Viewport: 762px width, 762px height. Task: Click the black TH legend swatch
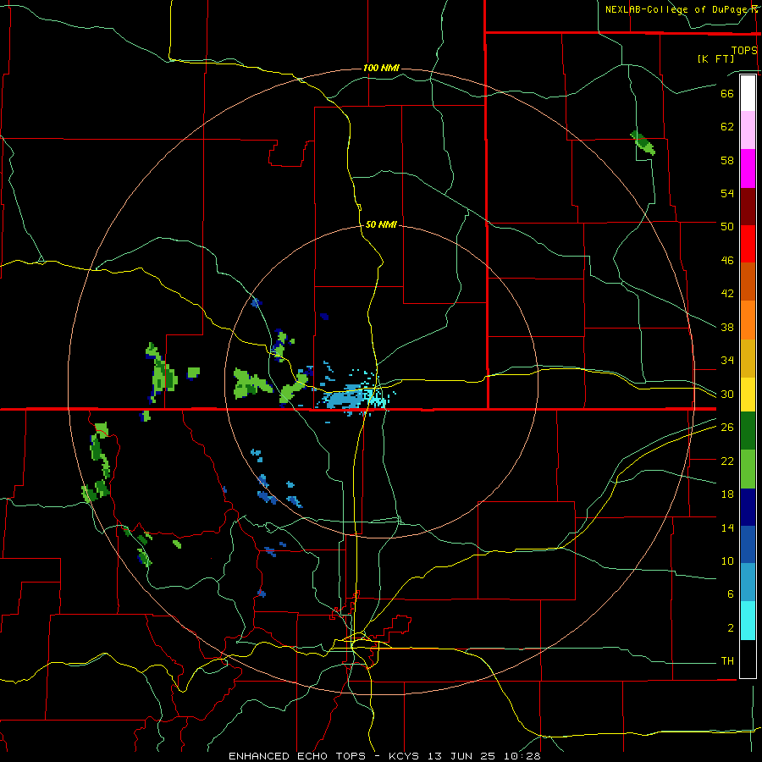(x=748, y=659)
